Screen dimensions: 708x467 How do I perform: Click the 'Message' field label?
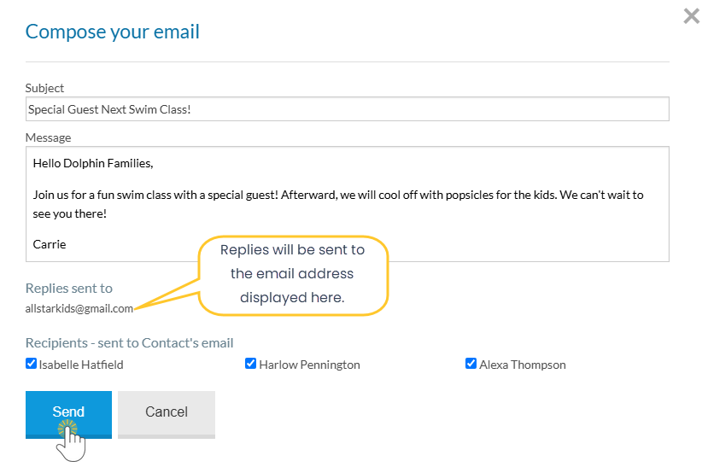click(48, 137)
